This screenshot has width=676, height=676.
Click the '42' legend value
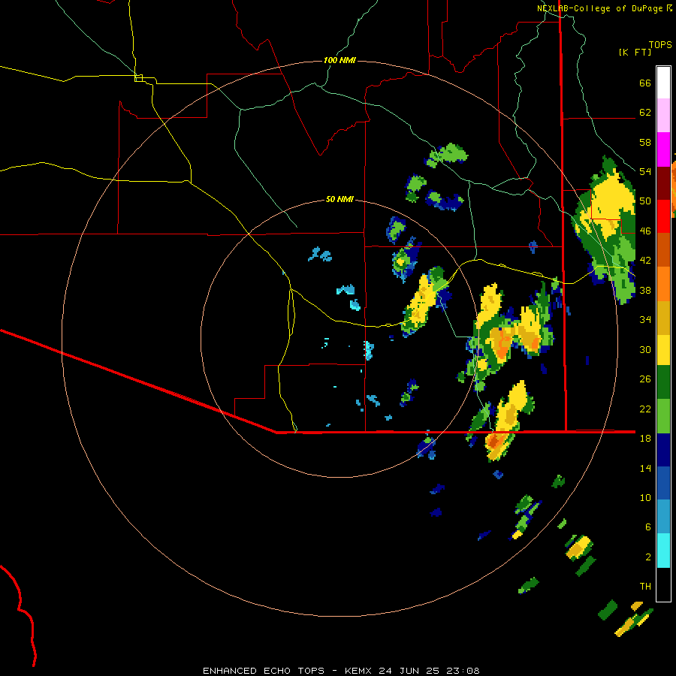point(645,261)
